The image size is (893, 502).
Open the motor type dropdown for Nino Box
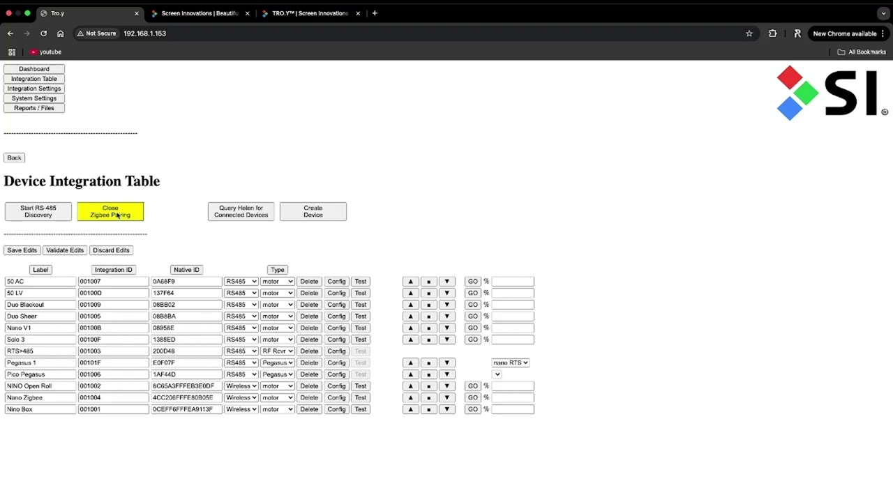pyautogui.click(x=278, y=409)
